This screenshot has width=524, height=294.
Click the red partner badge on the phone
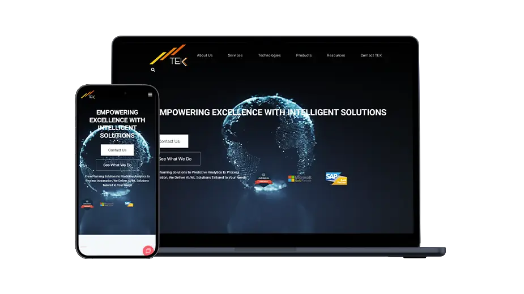[x=87, y=204]
